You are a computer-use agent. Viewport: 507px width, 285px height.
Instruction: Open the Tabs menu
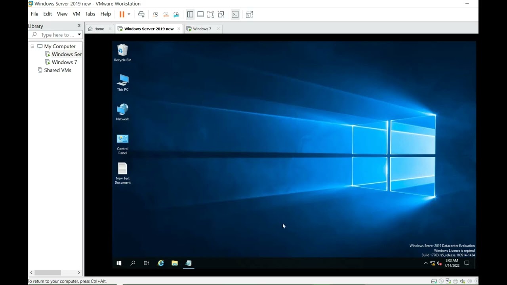coord(90,14)
